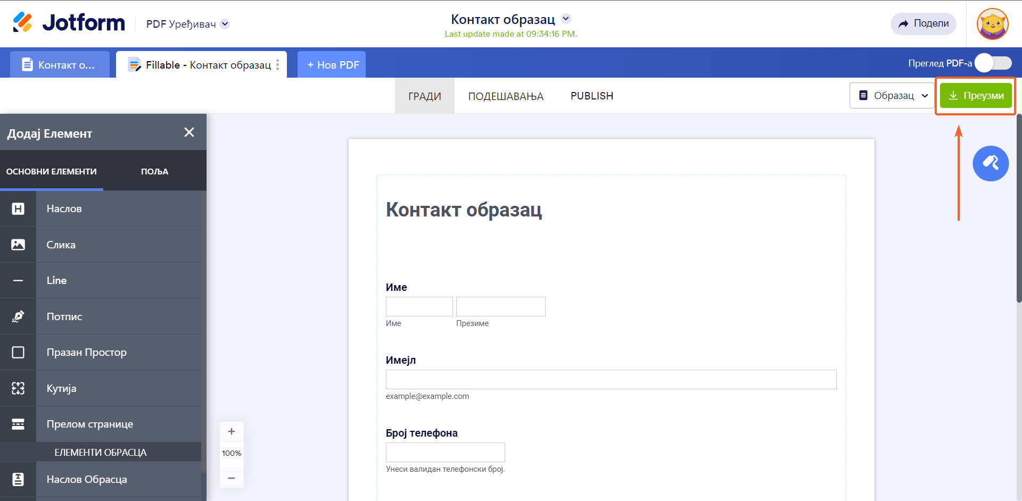Zoom in with the plus button
Viewport: 1022px width, 501px height.
[232, 431]
